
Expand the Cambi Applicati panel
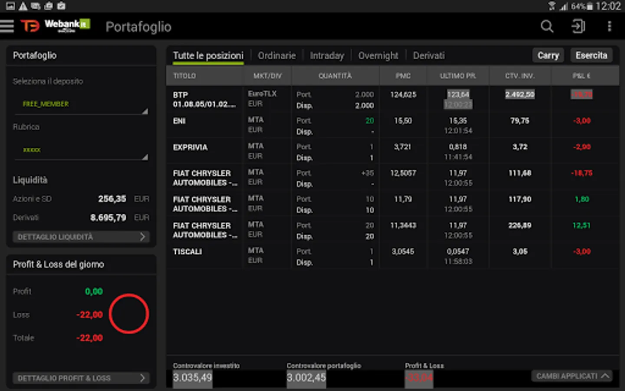pos(572,376)
